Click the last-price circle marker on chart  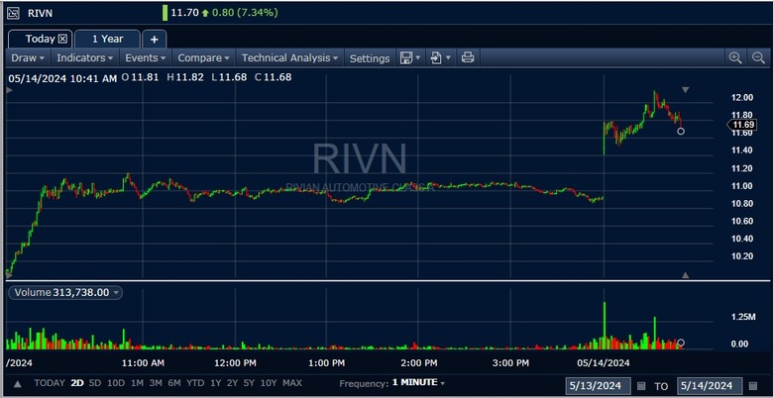(x=681, y=131)
